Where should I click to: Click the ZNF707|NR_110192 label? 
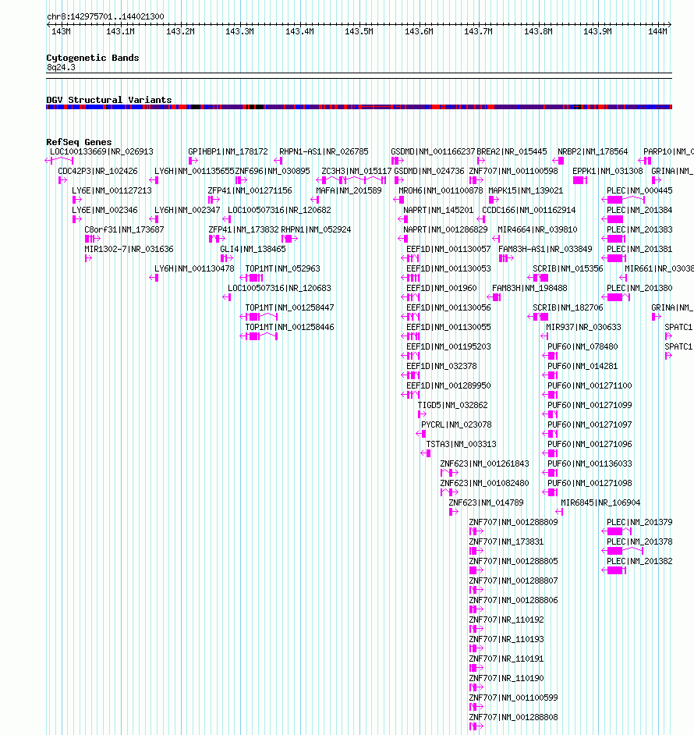(507, 620)
